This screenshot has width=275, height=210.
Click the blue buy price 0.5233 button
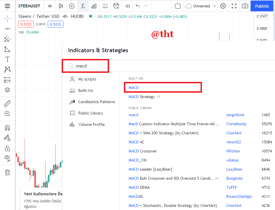click(x=55, y=24)
